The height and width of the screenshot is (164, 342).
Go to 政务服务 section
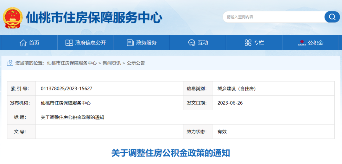(x=142, y=43)
